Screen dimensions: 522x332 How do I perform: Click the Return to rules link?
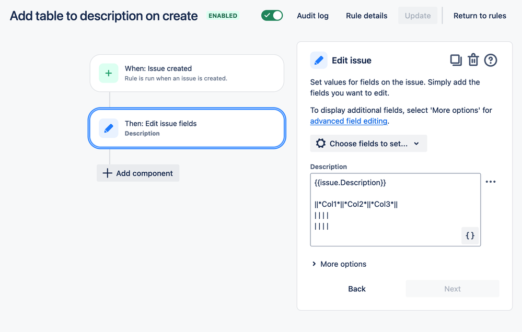[480, 16]
